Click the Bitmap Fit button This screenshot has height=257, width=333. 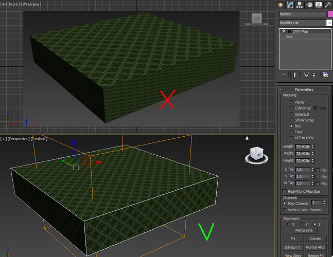(292, 247)
